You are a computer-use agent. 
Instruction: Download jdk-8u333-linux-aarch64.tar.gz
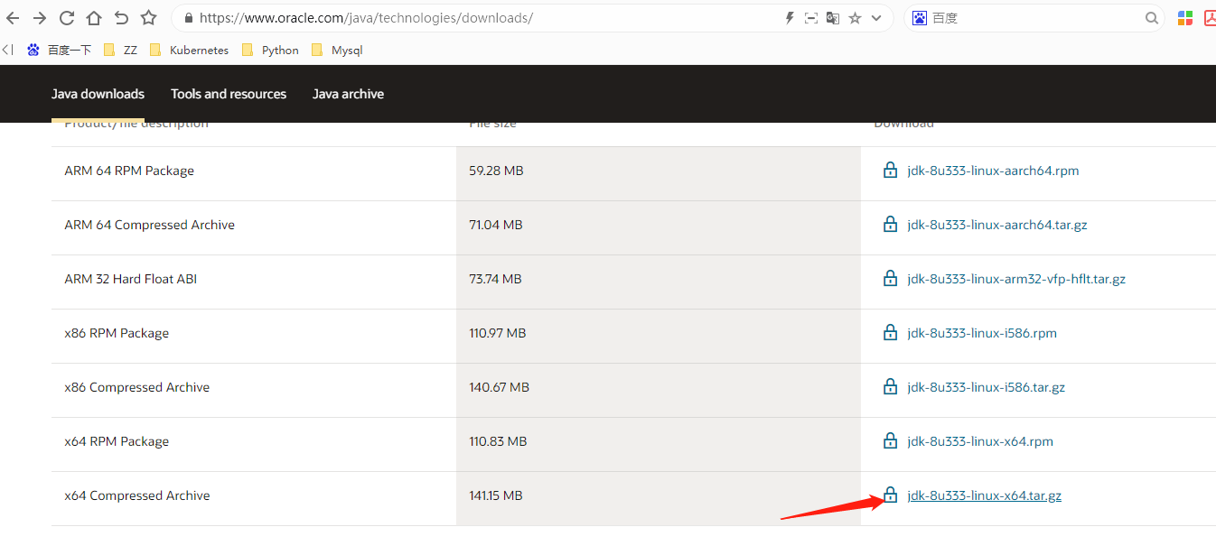(997, 225)
